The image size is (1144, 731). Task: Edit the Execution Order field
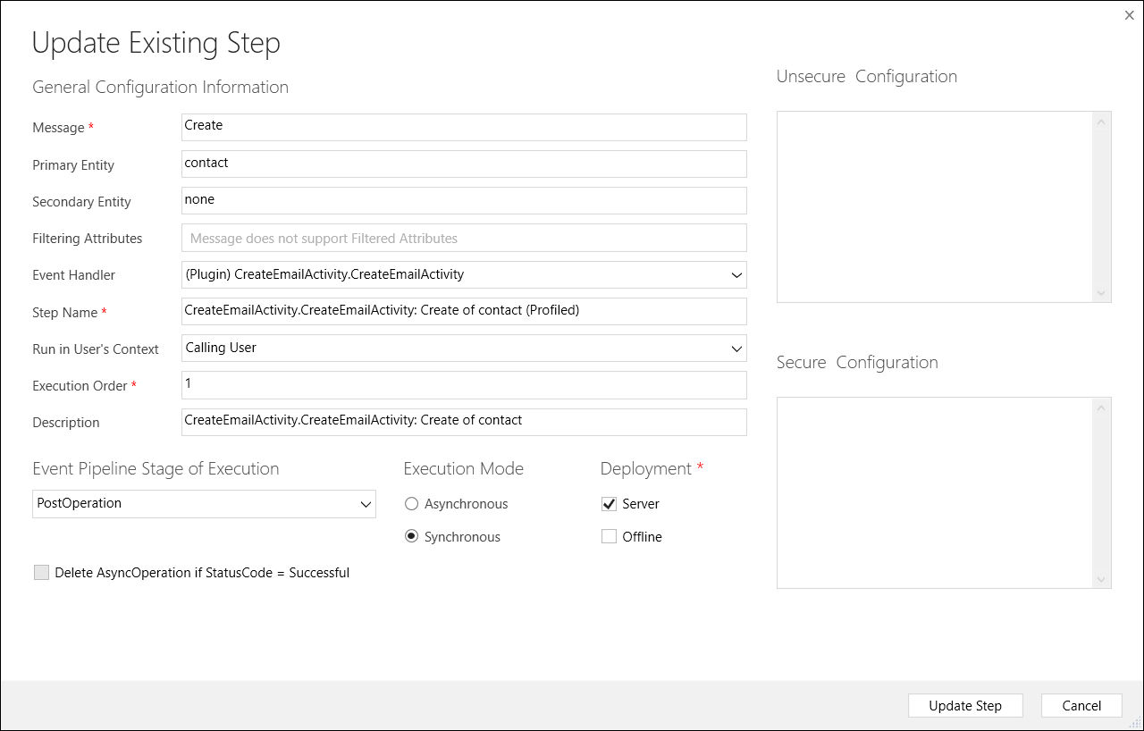[x=464, y=385]
